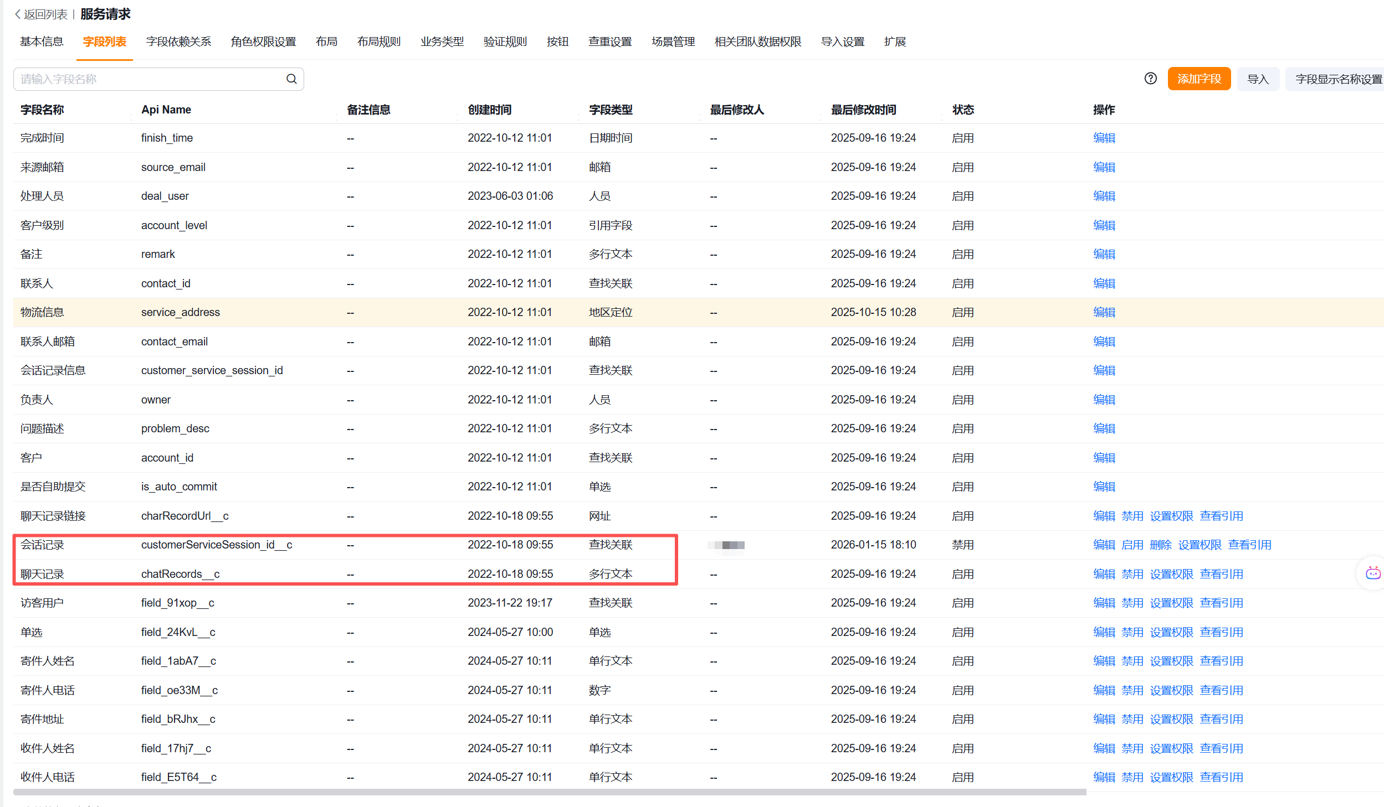Click the 创建时间 column header
The image size is (1384, 807).
(x=489, y=110)
